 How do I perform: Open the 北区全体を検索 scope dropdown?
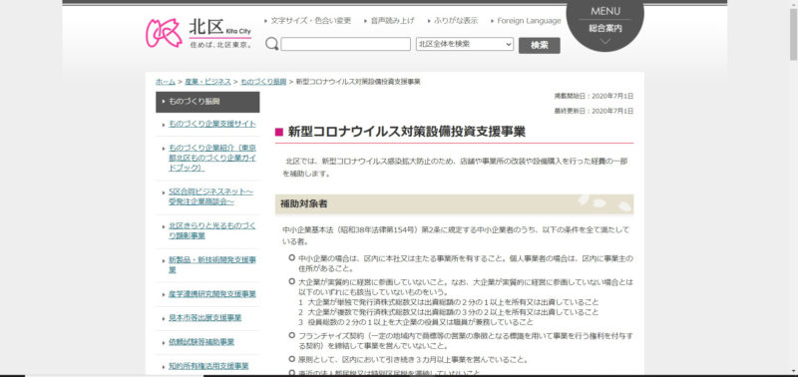(x=465, y=44)
